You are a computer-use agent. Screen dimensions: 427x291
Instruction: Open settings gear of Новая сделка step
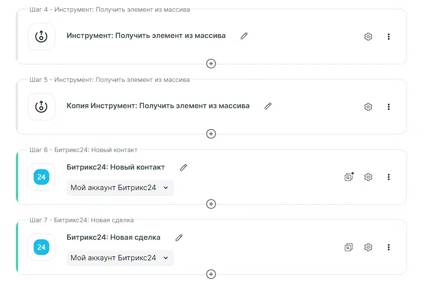coord(368,247)
